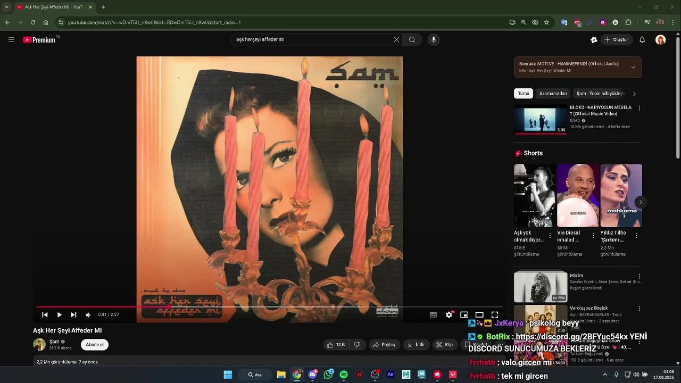Open Chrome extensions puzzle icon

[x=628, y=22]
